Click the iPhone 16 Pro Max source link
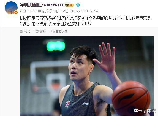The image size is (158, 116). click(x=85, y=11)
